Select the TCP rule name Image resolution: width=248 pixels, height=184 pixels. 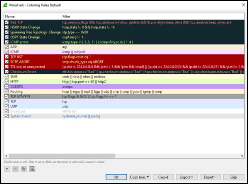pyautogui.click(x=13, y=101)
